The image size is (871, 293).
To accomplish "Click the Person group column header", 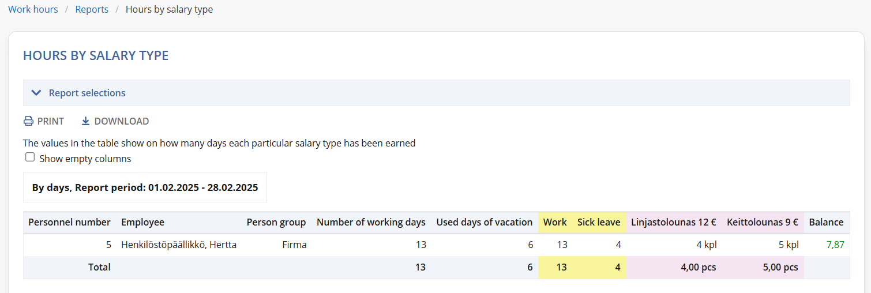I will point(276,222).
